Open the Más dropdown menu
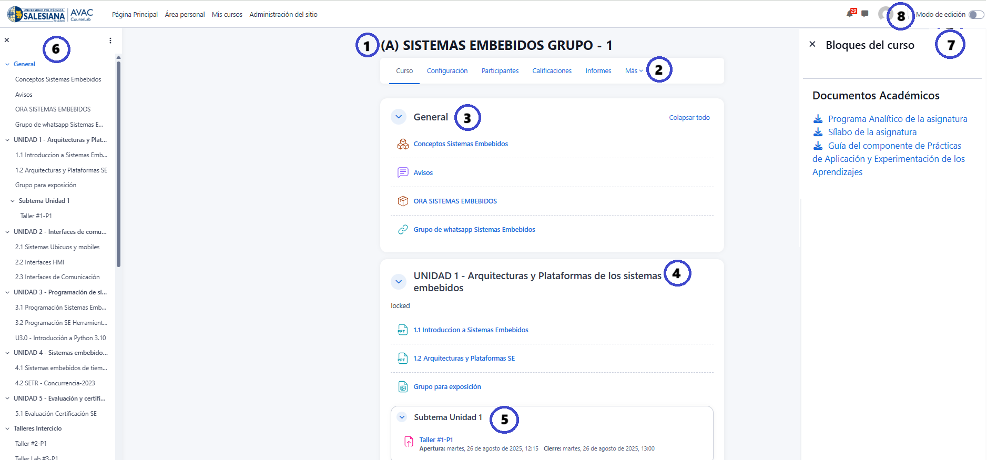The width and height of the screenshot is (987, 460). (634, 71)
